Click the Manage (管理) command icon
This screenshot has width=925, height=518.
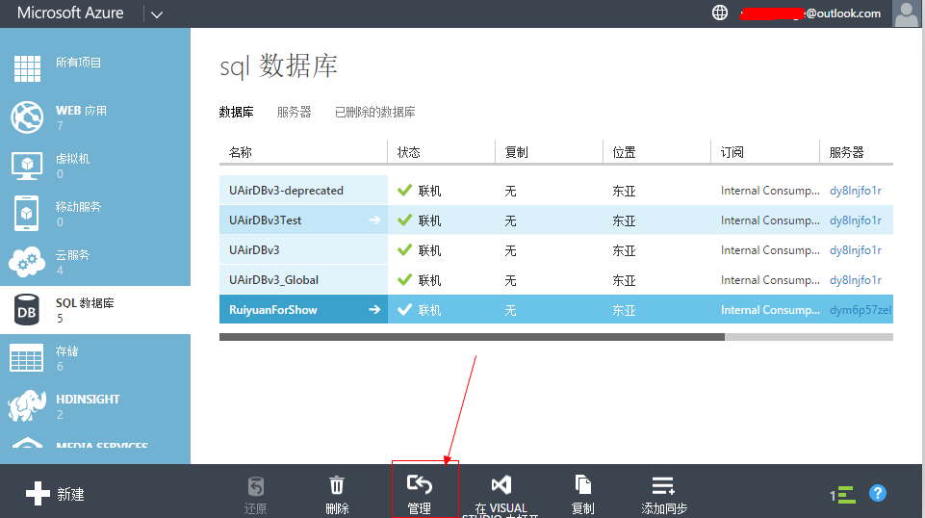(x=420, y=485)
